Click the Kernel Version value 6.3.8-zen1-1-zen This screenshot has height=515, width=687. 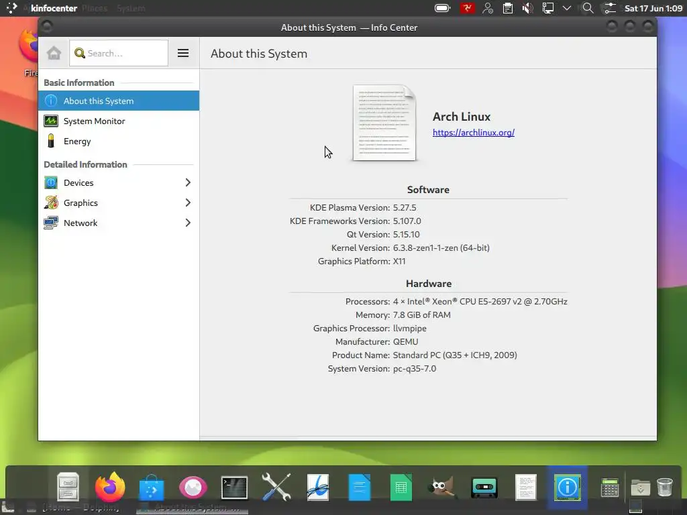click(441, 248)
